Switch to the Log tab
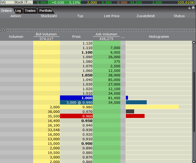Screen dimensions: 196x163 (18, 11)
